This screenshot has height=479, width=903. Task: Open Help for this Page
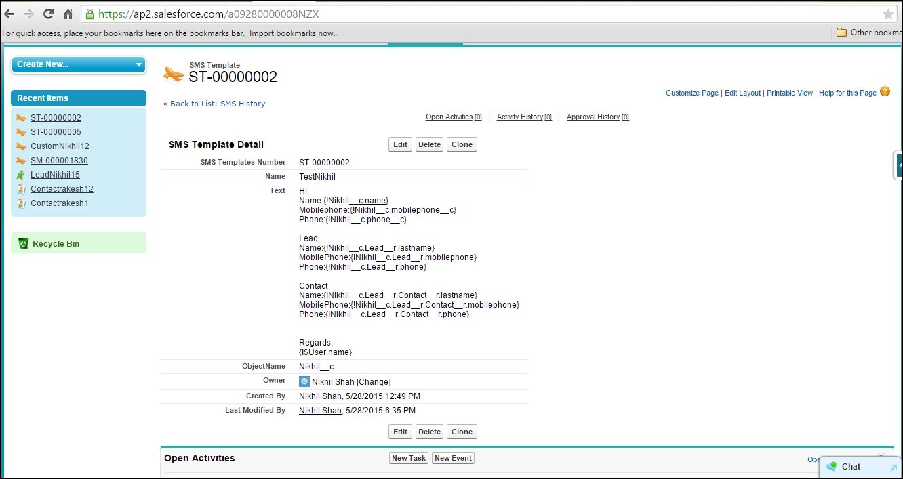[x=847, y=93]
